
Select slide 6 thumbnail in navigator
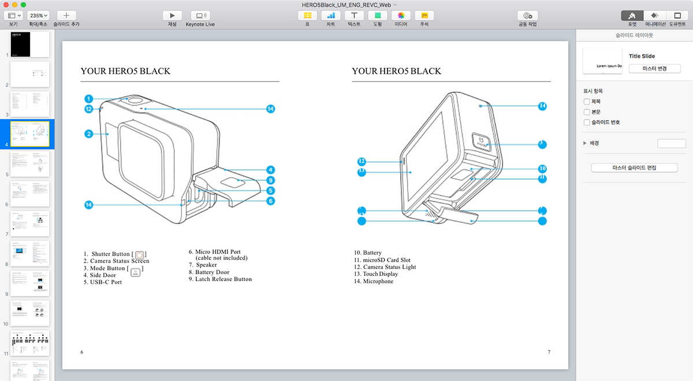click(30, 194)
